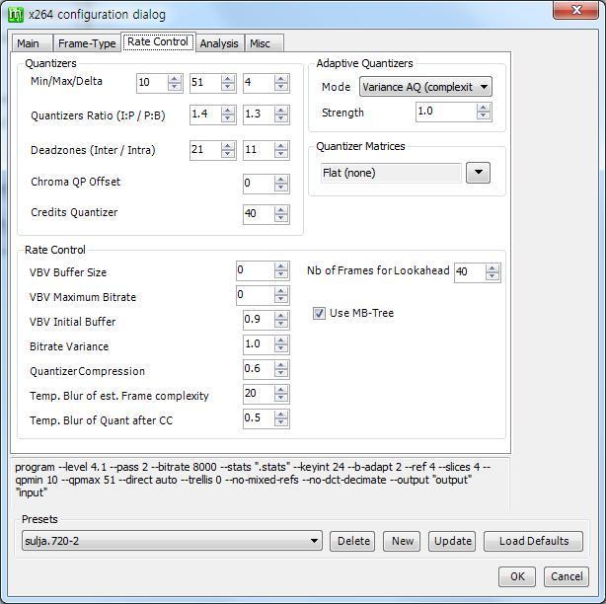Increase the Min quantizer value
The width and height of the screenshot is (606, 604).
175,78
